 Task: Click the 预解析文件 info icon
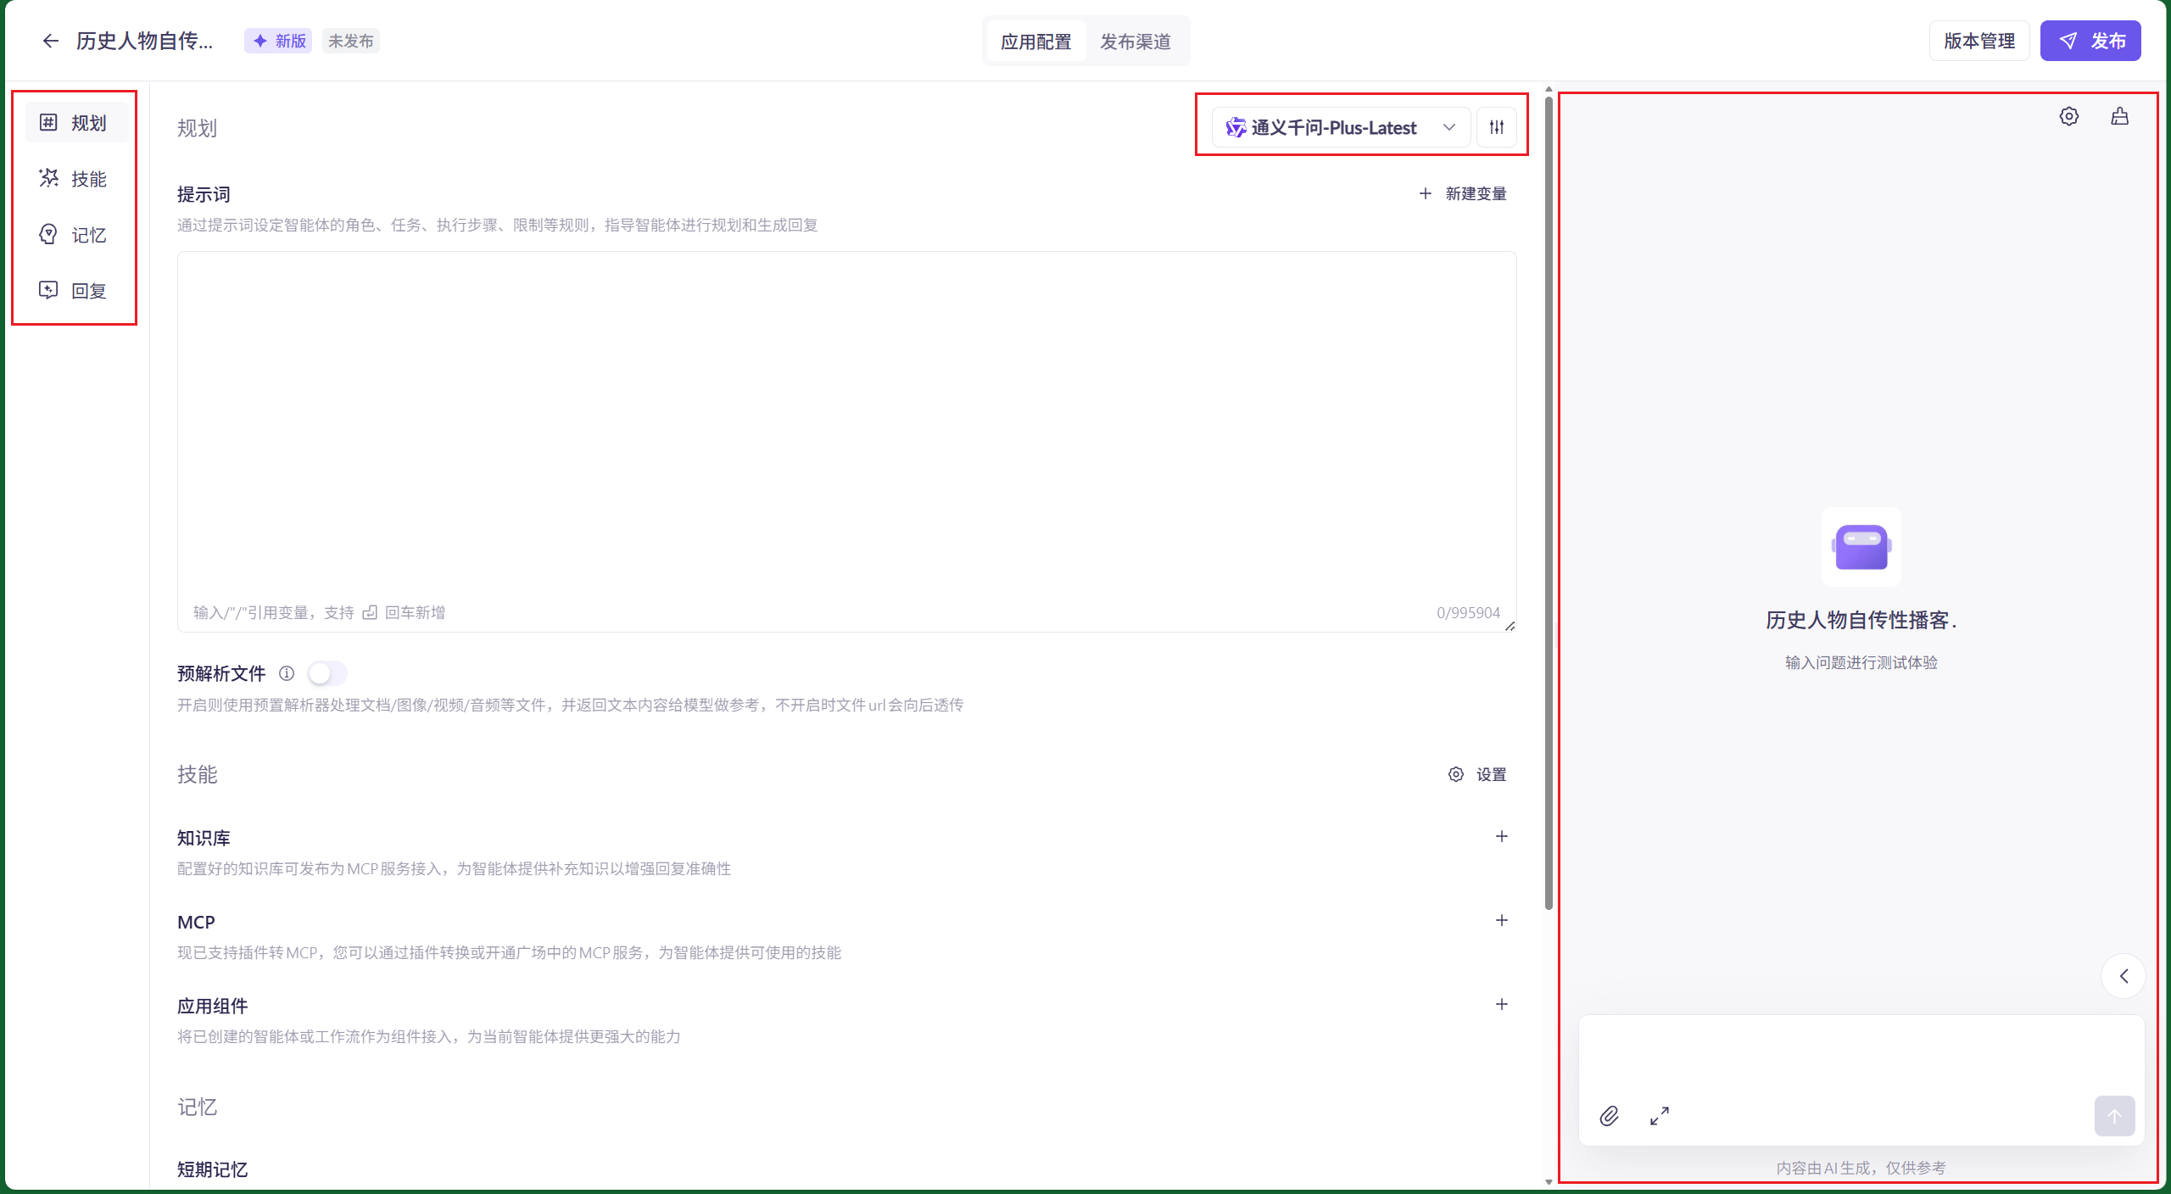287,673
